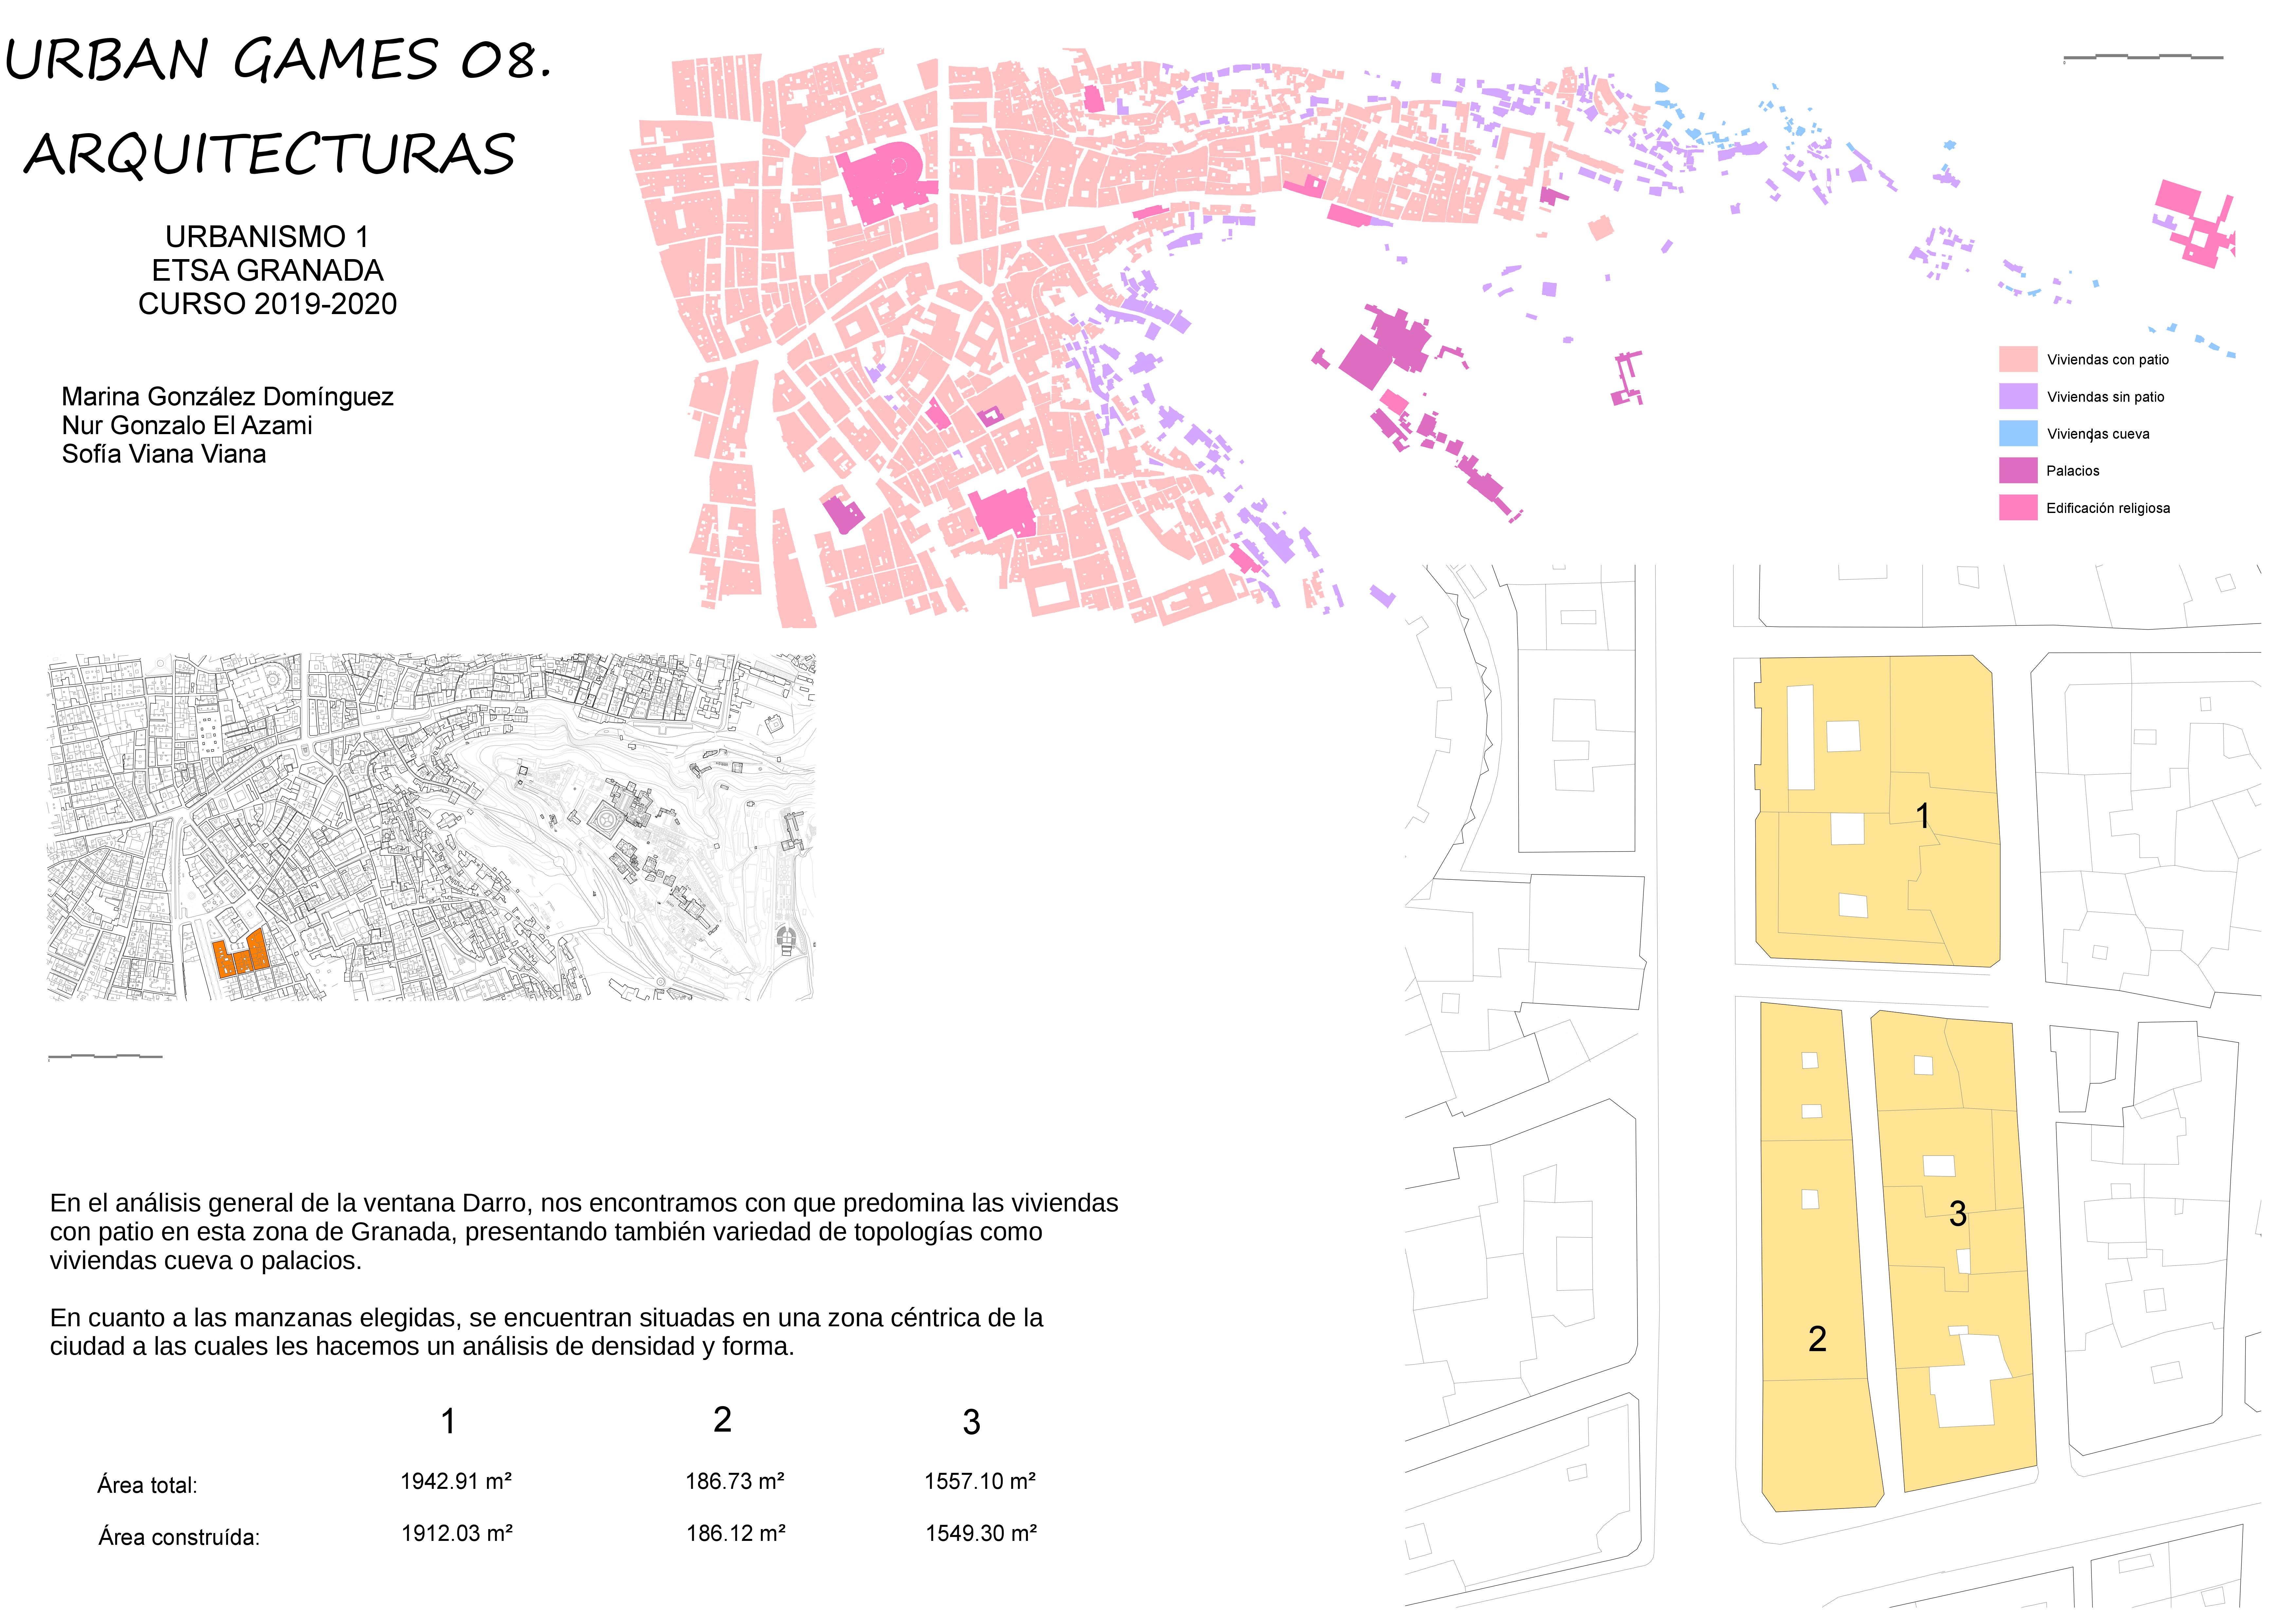This screenshot has height=1623, width=2296.
Task: Click the black-and-white Granada location map thumbnail
Action: click(x=431, y=827)
